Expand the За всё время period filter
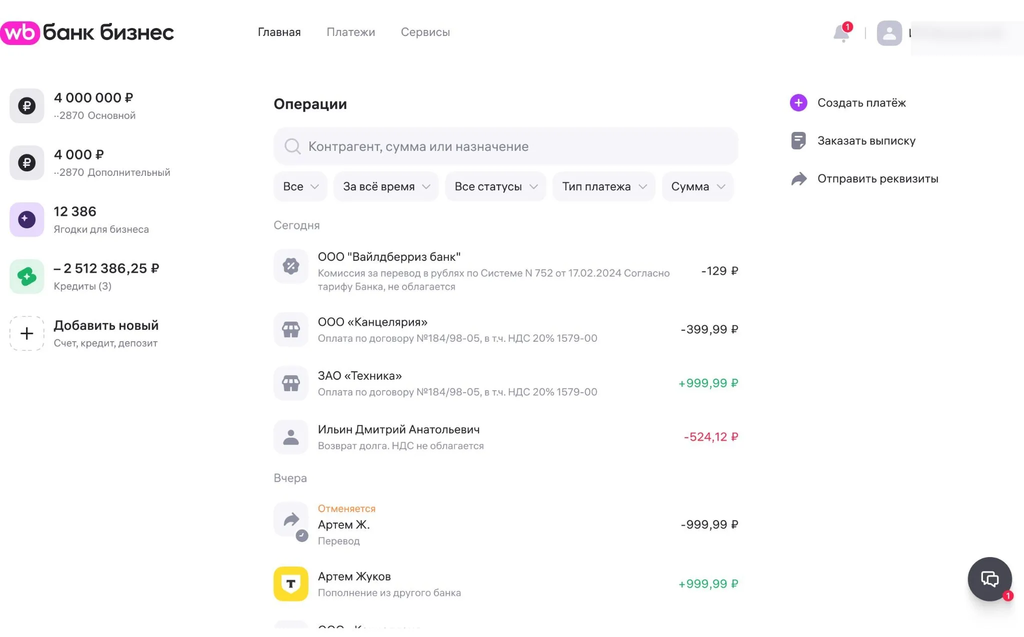Image resolution: width=1024 pixels, height=637 pixels. click(386, 187)
